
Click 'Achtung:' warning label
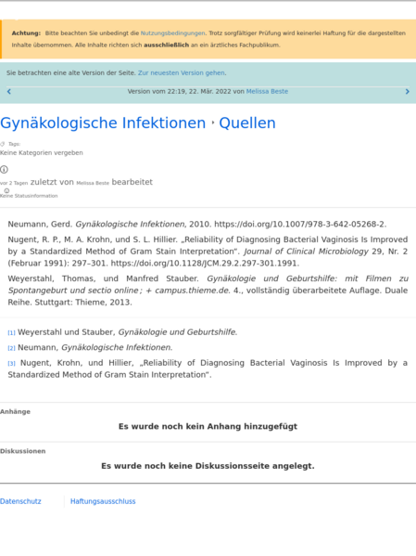26,33
